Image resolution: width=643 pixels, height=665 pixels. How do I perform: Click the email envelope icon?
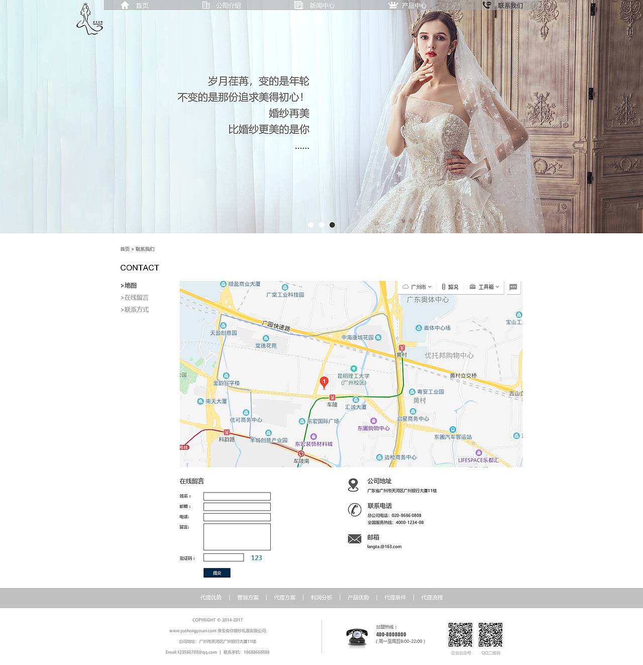point(355,539)
